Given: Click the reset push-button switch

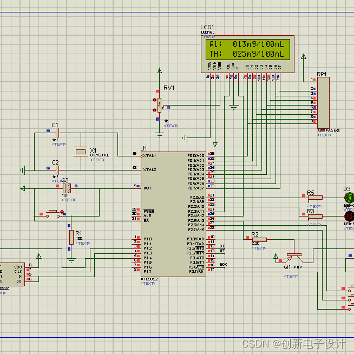Looking at the screenshot, I should click(x=53, y=214).
